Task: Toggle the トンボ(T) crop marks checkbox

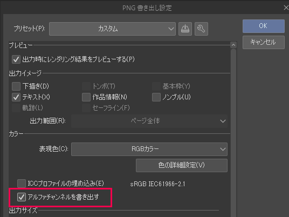Action: click(86, 86)
